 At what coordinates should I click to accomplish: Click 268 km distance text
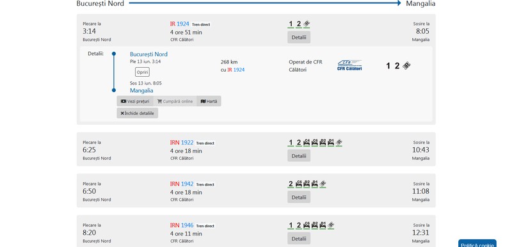pyautogui.click(x=229, y=62)
